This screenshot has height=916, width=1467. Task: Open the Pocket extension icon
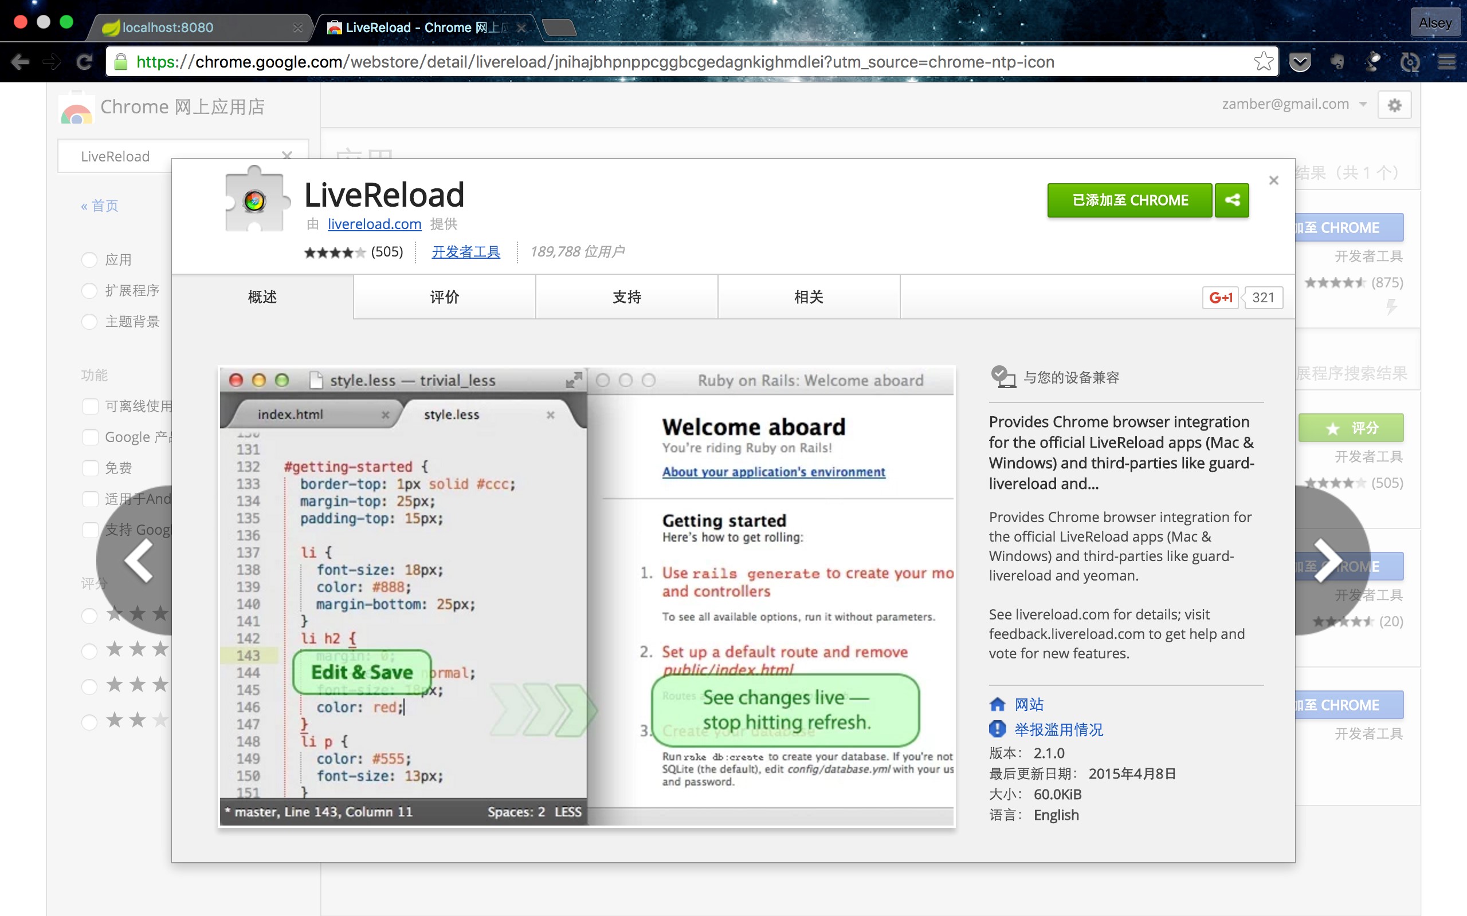tap(1300, 62)
